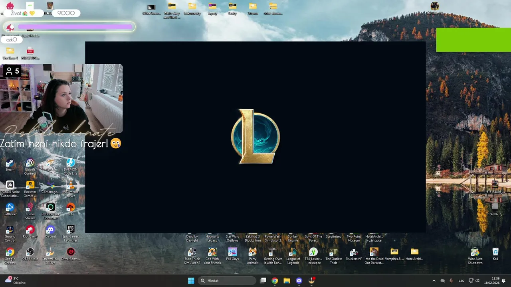Switch to League client on the taskbar
Image resolution: width=511 pixels, height=287 pixels.
(311, 281)
